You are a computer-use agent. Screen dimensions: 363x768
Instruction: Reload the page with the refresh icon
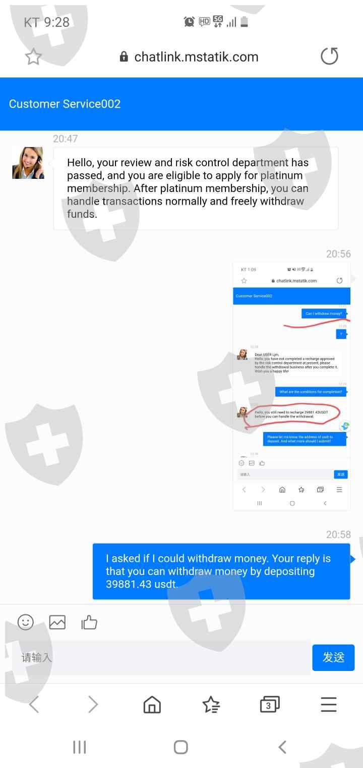click(330, 56)
